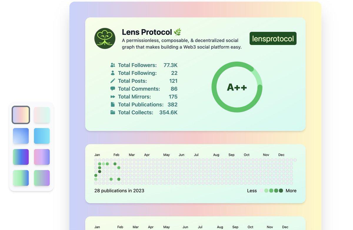Click the lensprotocol handle badge
This screenshot has width=353, height=230.
pyautogui.click(x=273, y=39)
